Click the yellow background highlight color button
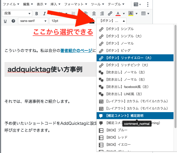 (131, 13)
